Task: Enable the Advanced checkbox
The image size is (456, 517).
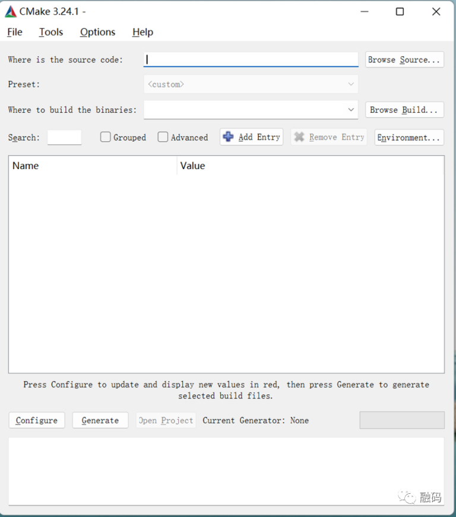Action: [x=163, y=137]
